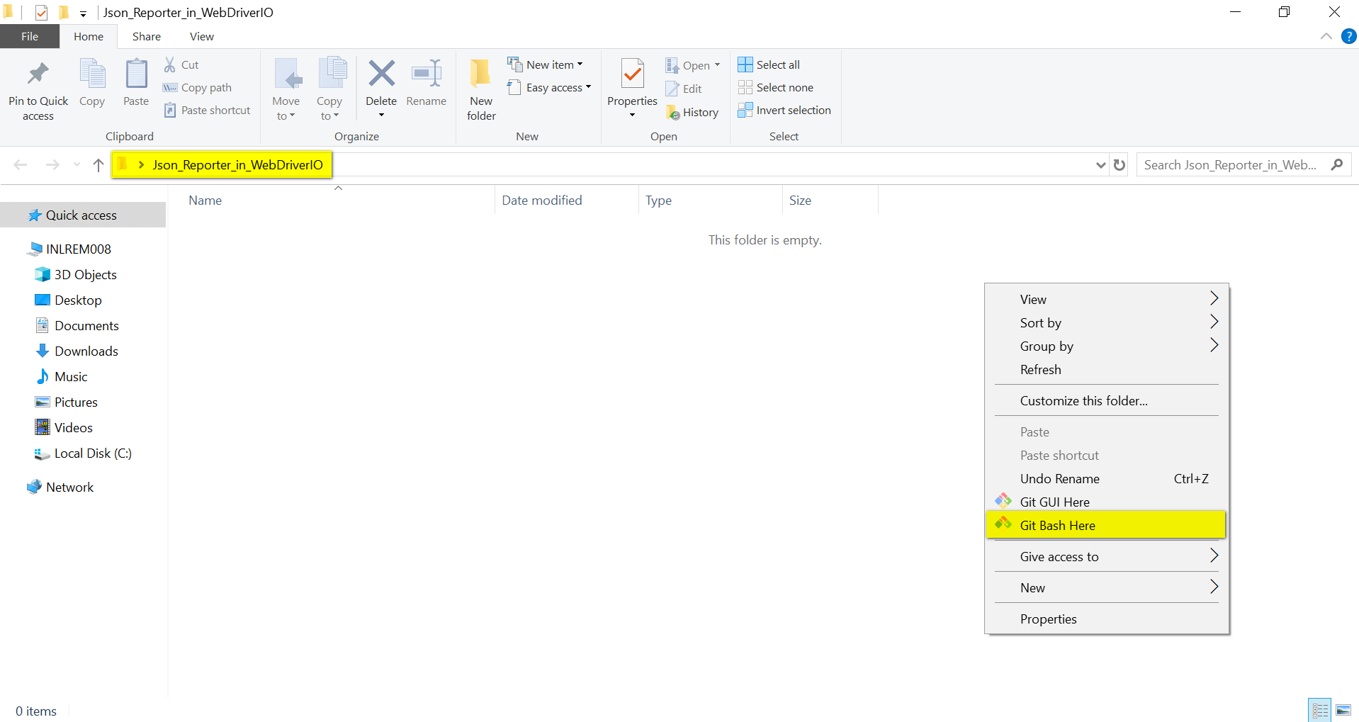Select Git Bash Here in context menu
Screen dimensions: 1359x722
(1106, 526)
